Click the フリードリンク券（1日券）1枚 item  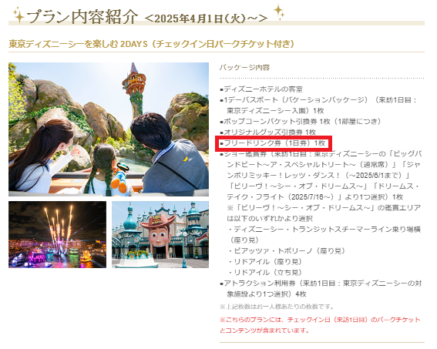(273, 143)
